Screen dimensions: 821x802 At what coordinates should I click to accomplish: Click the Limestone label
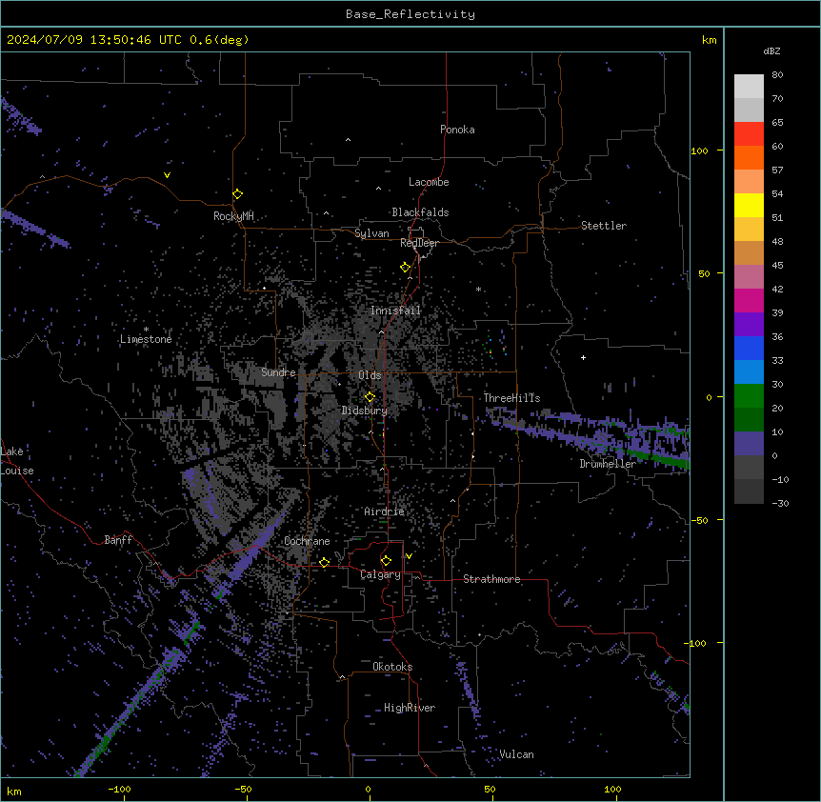pos(146,339)
